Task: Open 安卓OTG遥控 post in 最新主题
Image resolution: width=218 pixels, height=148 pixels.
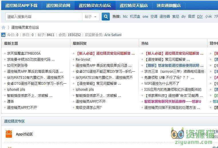Action: click(x=37, y=84)
